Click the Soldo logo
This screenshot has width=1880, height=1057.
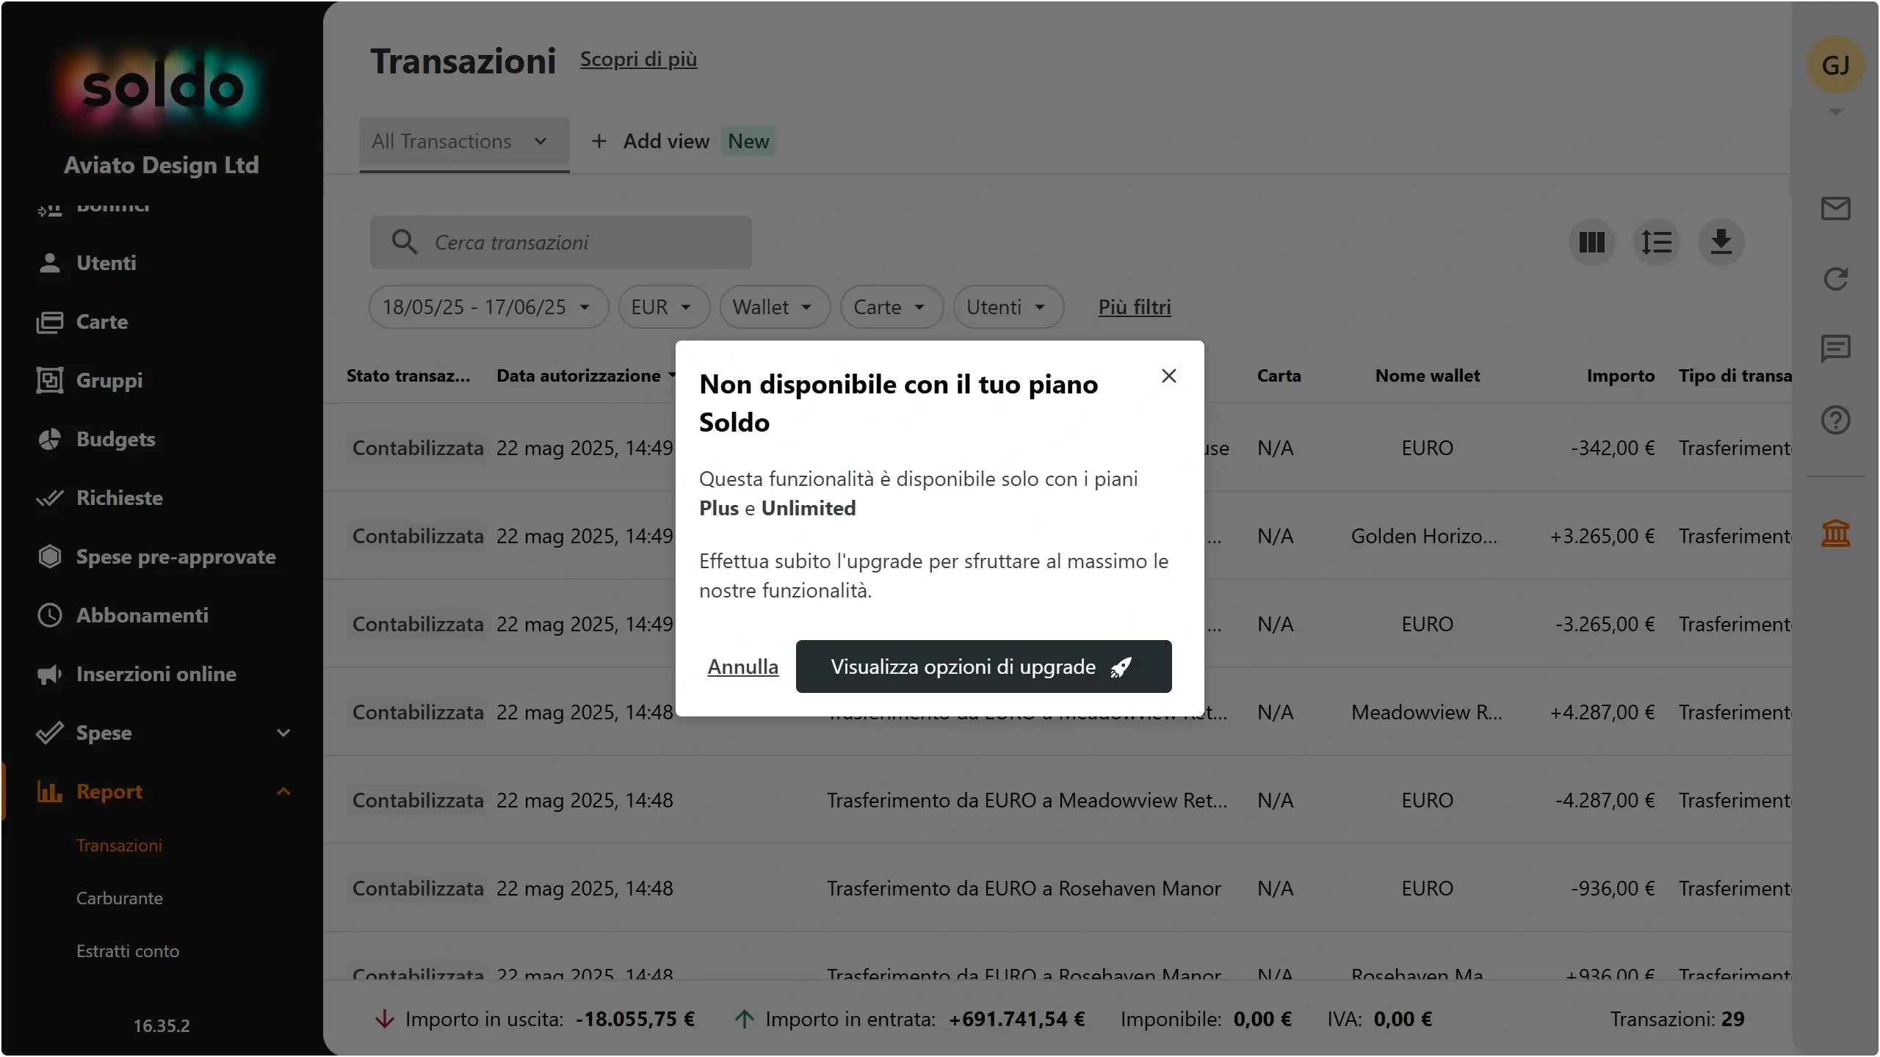click(162, 88)
